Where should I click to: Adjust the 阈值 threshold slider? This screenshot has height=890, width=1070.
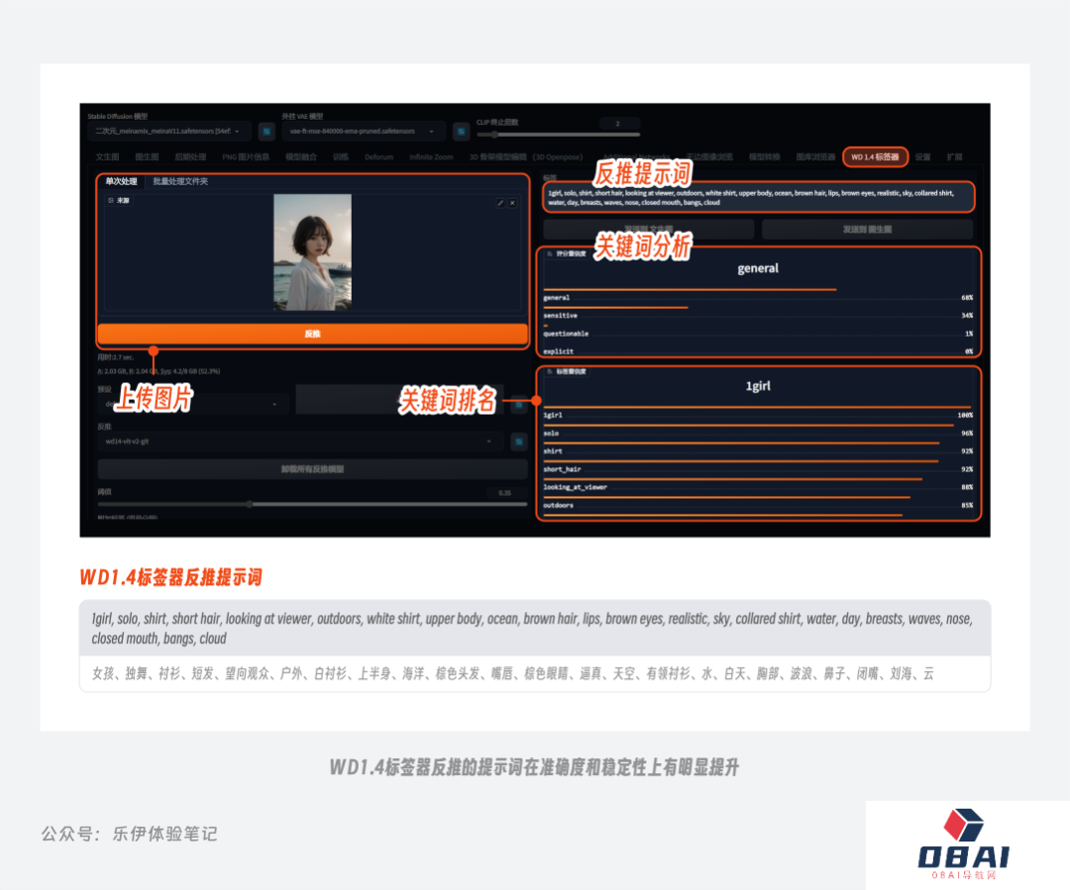312,505
